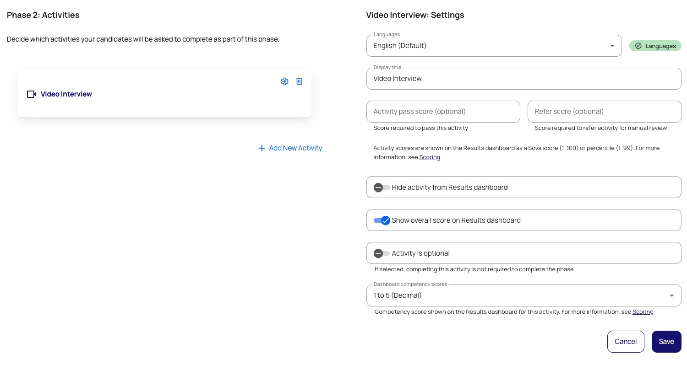Focus the Display title text field
687x365 pixels.
(x=523, y=79)
